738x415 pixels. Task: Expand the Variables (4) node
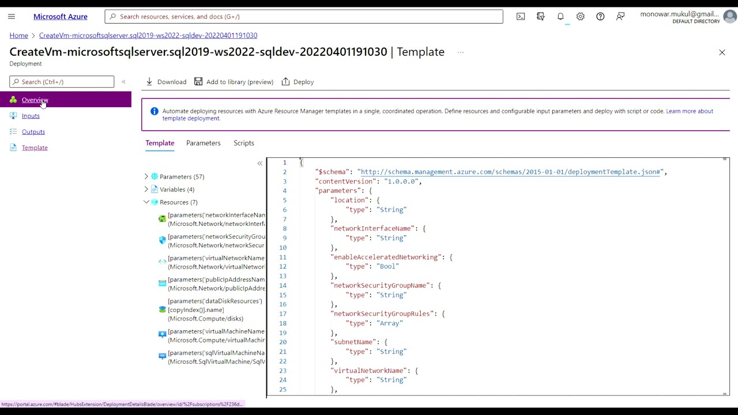146,189
